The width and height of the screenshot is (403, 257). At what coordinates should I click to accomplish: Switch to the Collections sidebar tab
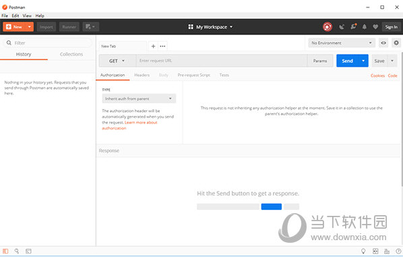[71, 54]
